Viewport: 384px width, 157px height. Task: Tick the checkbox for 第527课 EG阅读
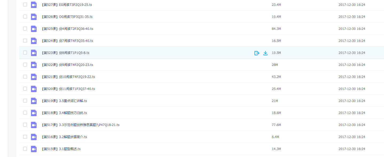click(x=25, y=5)
